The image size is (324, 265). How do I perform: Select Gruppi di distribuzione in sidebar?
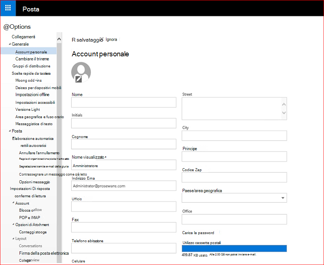click(31, 66)
